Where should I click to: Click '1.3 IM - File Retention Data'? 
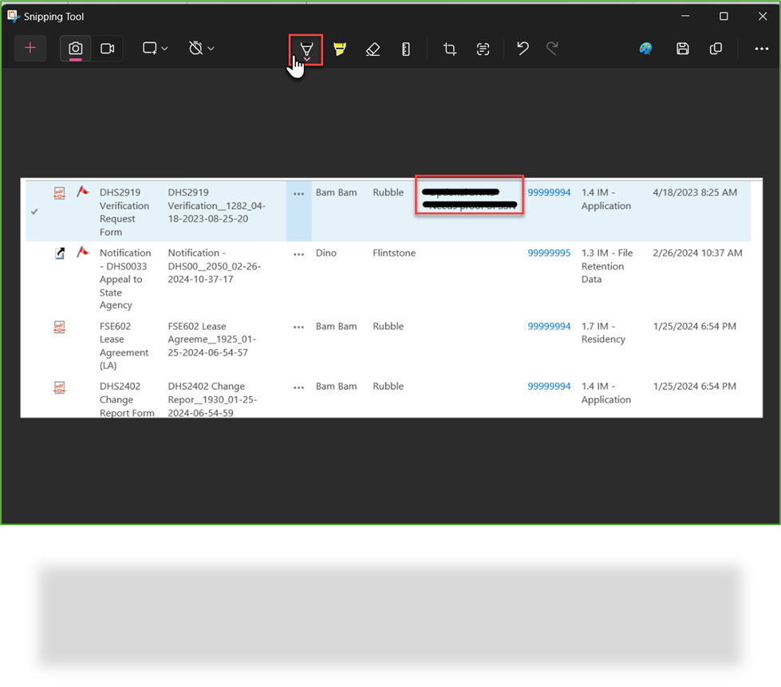pyautogui.click(x=607, y=266)
